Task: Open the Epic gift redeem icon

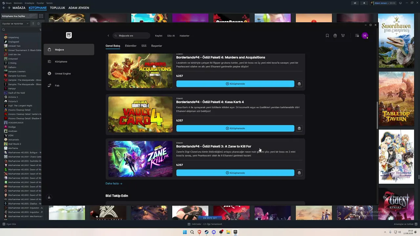Action: click(x=335, y=36)
